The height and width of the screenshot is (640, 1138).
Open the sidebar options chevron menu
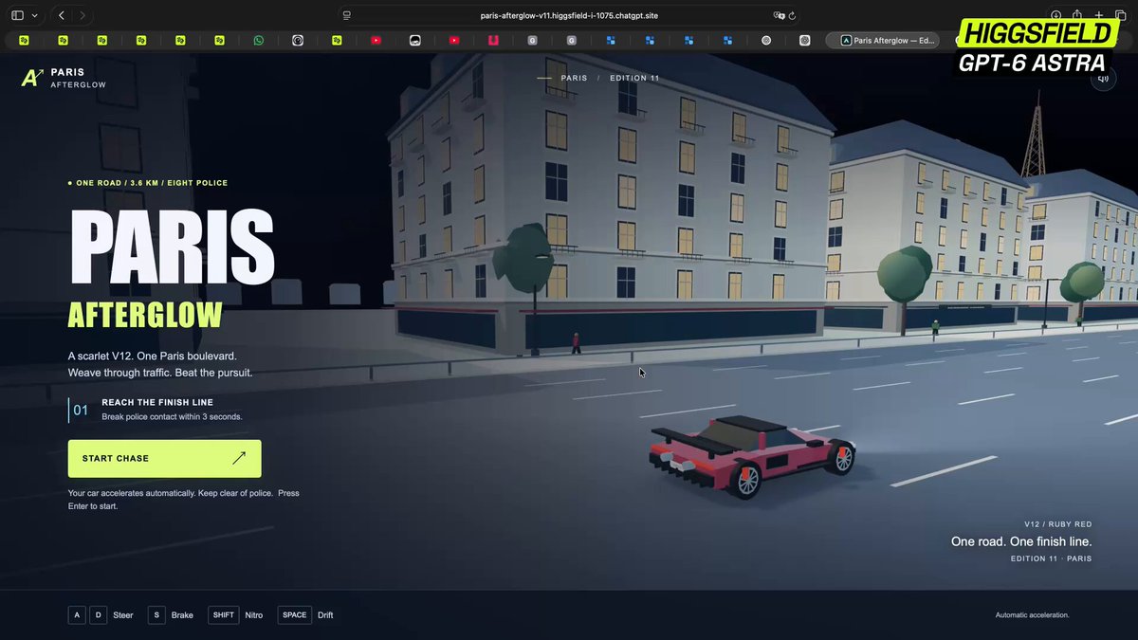[x=35, y=15]
